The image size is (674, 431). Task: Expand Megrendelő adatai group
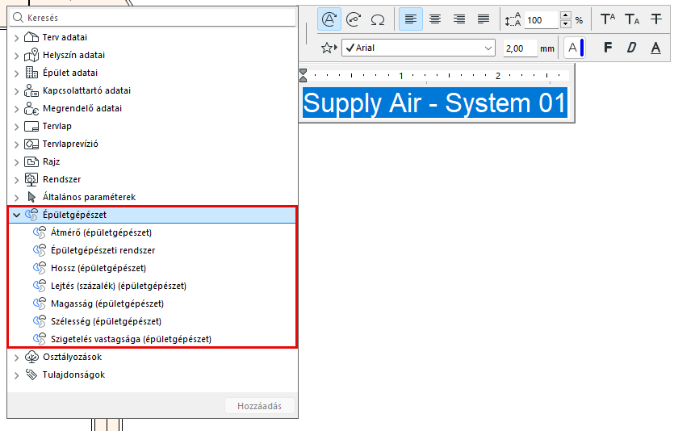pyautogui.click(x=16, y=109)
